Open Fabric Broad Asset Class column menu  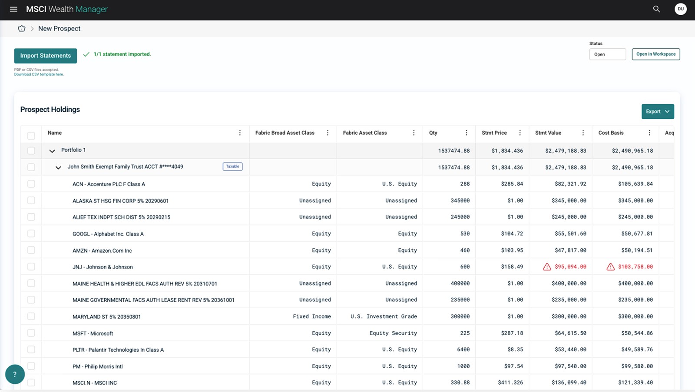coord(328,133)
